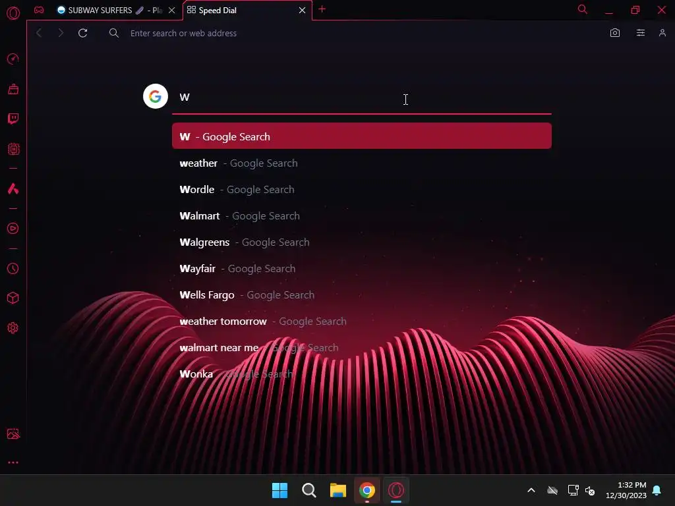Click the network display tray icon

[573, 490]
